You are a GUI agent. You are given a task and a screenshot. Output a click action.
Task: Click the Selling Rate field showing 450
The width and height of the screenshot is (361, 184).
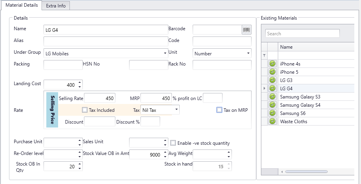pos(100,98)
